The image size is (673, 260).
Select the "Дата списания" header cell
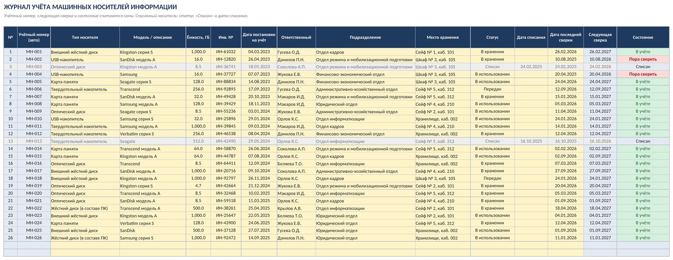click(531, 37)
